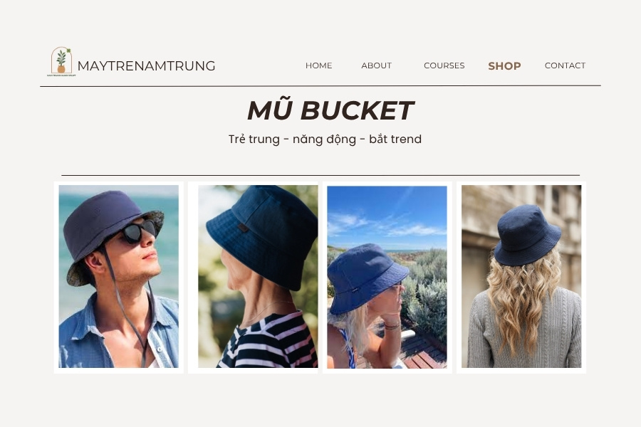This screenshot has width=641, height=427.
Task: Open the ABOUT page from navigation
Action: click(377, 65)
